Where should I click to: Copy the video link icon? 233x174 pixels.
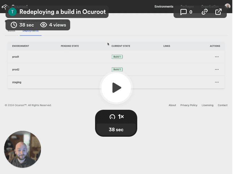[x=204, y=12]
